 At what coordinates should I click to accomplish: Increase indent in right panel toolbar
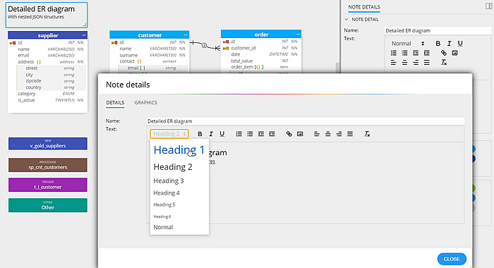click(426, 53)
